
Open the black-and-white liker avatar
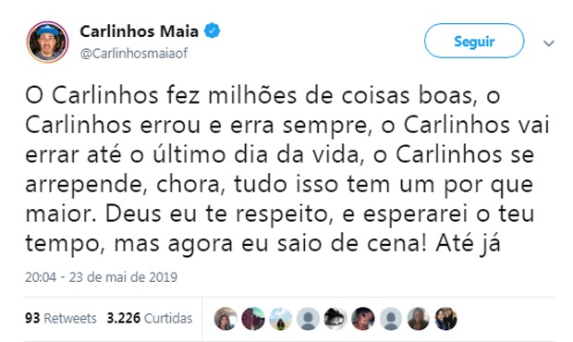335,319
